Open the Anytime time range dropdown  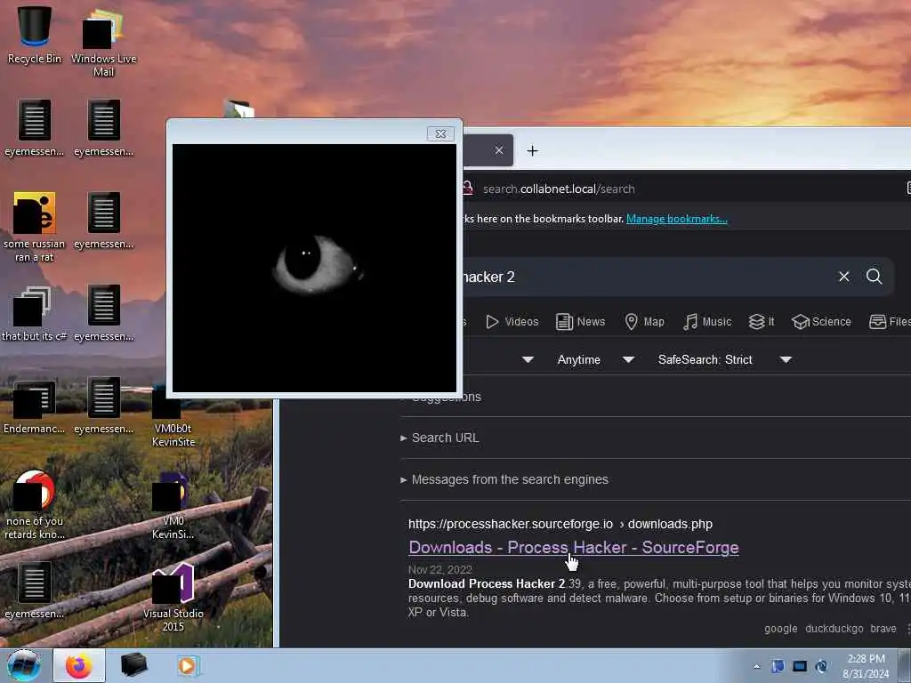coord(595,359)
